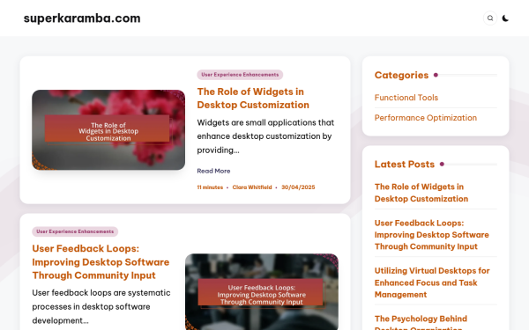Open 'The Psychology Behind' latest post

point(421,322)
